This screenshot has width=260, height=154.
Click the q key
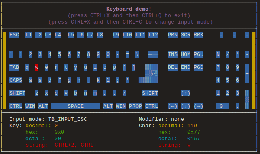coord(27,67)
